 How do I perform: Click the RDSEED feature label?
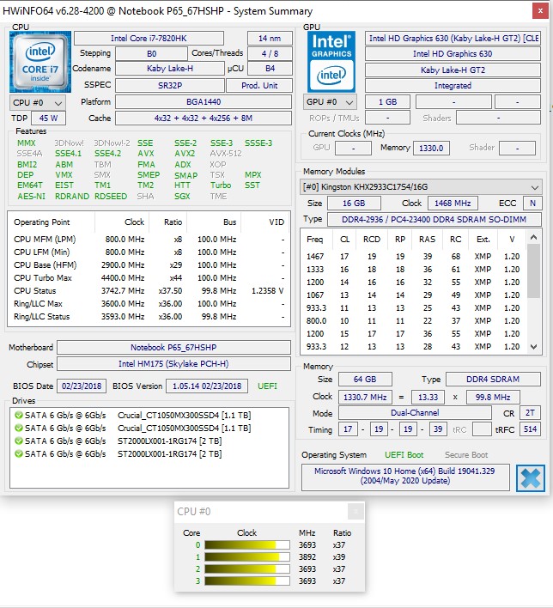coord(111,196)
